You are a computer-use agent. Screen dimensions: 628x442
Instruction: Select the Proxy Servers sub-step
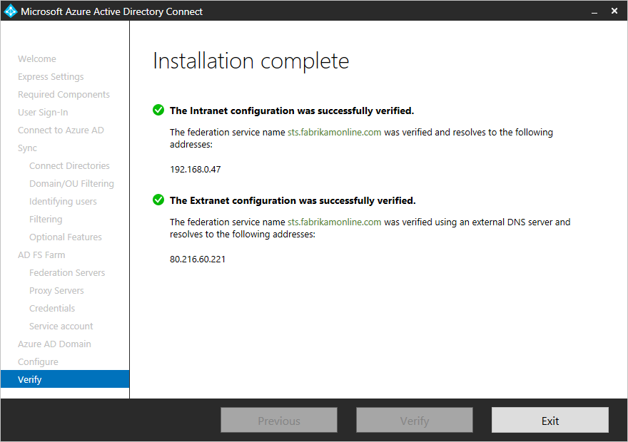click(x=56, y=291)
